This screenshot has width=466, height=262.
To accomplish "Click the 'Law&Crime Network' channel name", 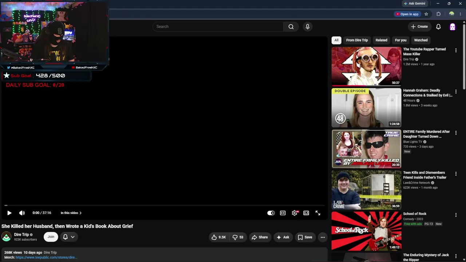I will pyautogui.click(x=416, y=183).
